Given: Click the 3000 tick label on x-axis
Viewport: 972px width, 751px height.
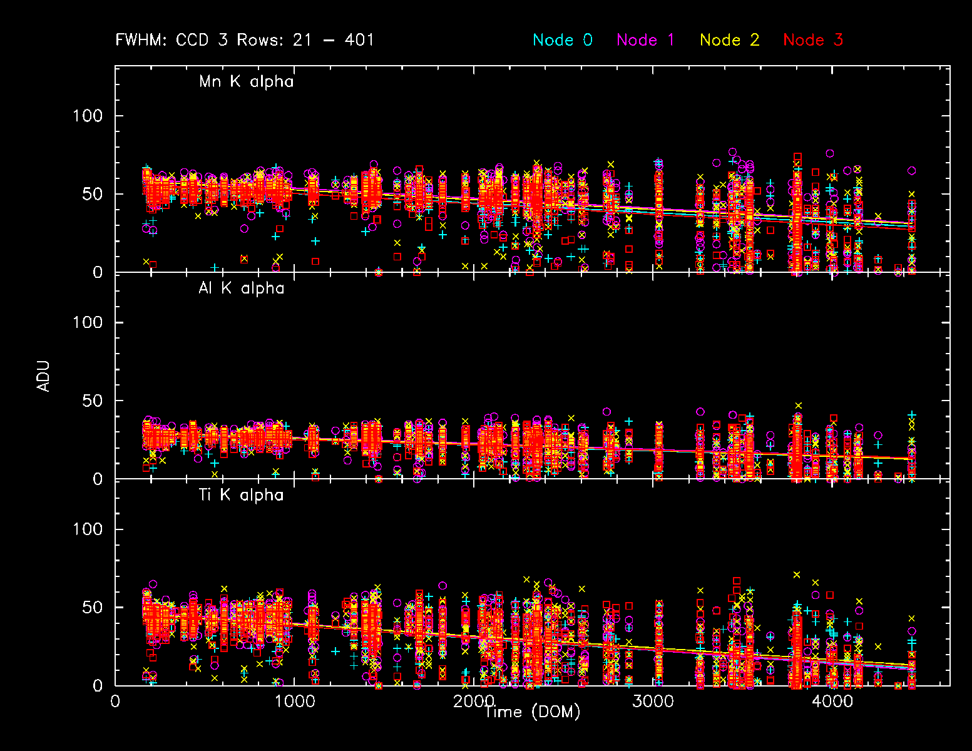Looking at the screenshot, I should click(653, 701).
